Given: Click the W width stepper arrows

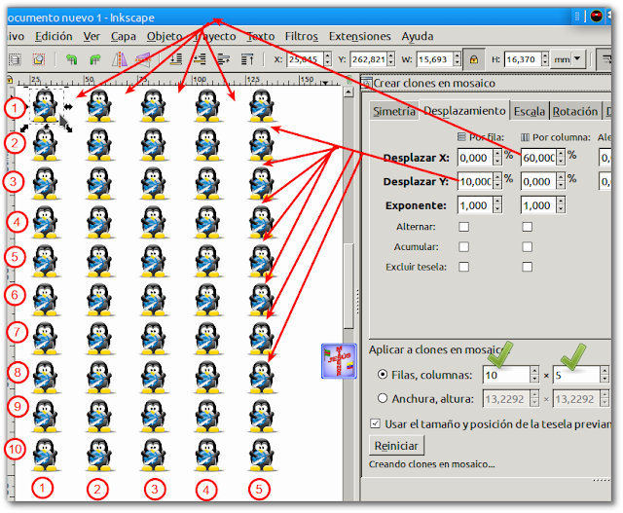Looking at the screenshot, I should (x=457, y=59).
